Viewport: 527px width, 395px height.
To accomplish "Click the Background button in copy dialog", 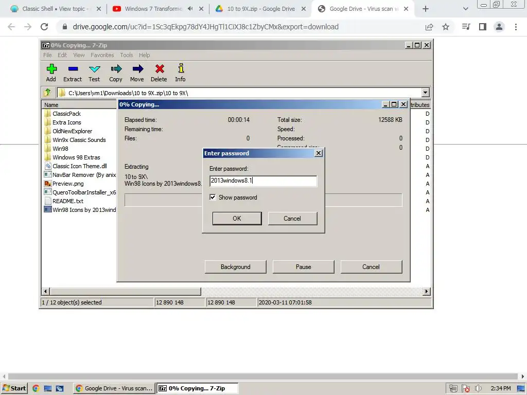I will pos(235,267).
